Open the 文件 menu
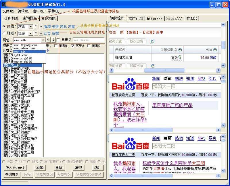The height and width of the screenshot is (186, 230). pyautogui.click(x=9, y=11)
